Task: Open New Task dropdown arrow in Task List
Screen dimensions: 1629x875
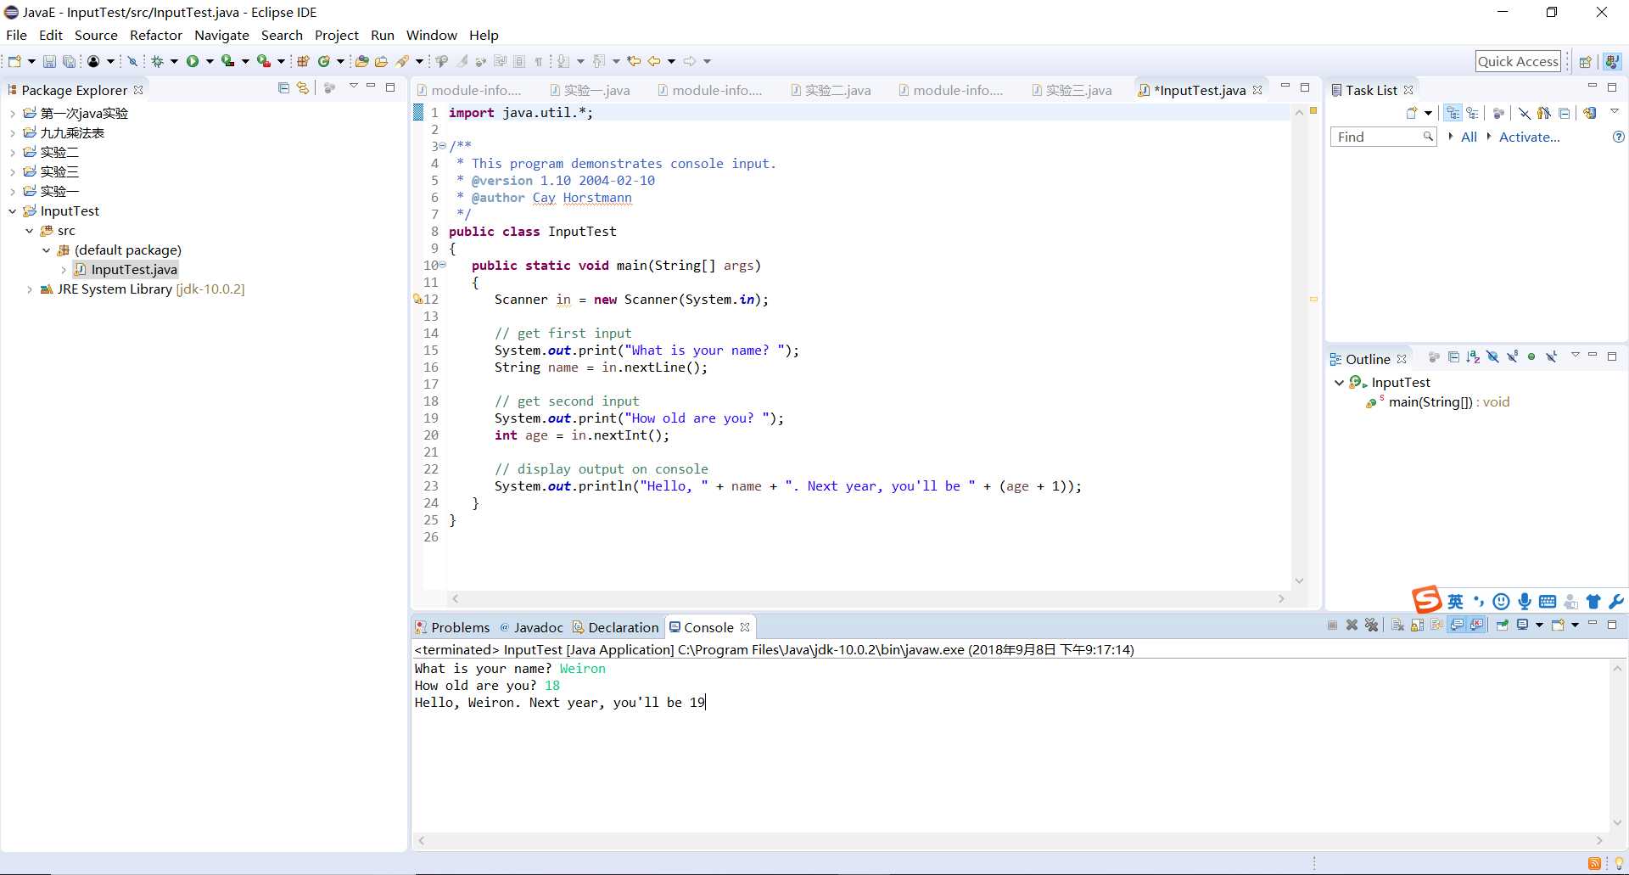Action: (1428, 113)
